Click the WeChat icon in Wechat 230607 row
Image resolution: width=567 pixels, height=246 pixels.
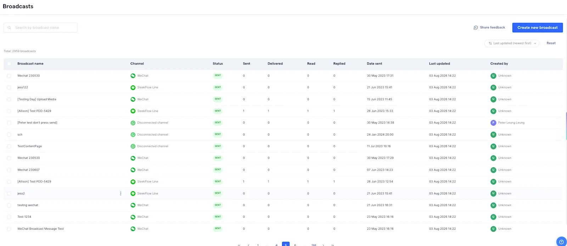(133, 170)
